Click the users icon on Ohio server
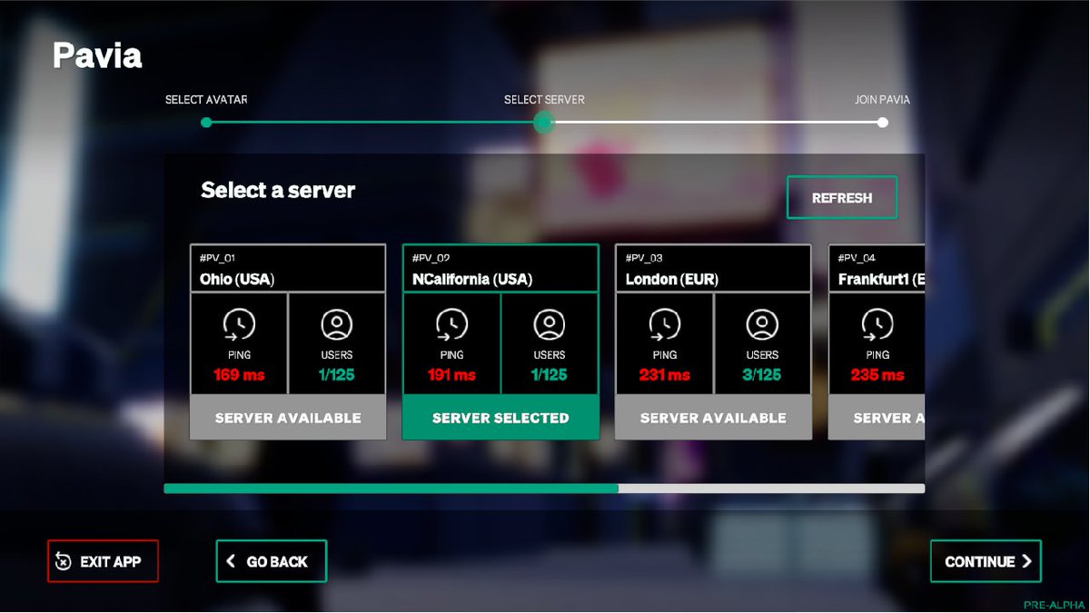 [x=337, y=324]
